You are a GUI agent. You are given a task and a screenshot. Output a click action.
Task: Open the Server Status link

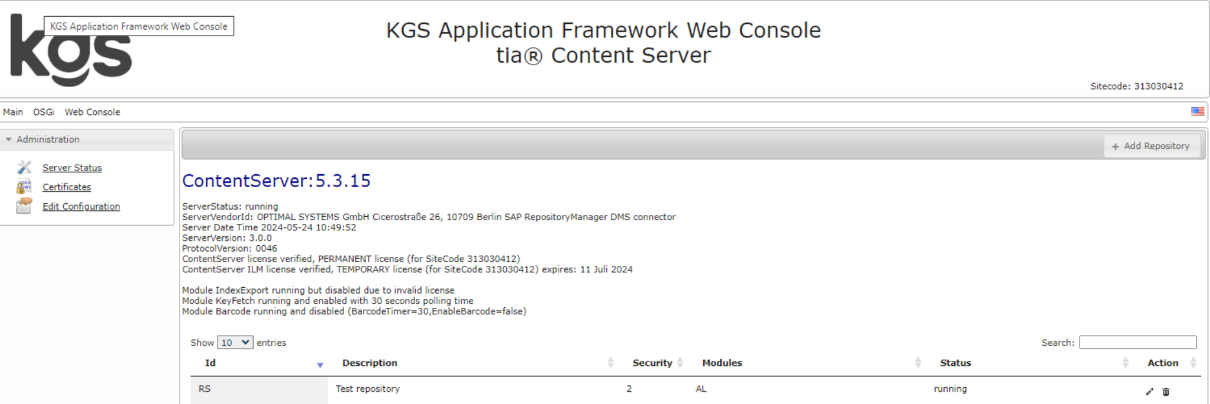72,168
